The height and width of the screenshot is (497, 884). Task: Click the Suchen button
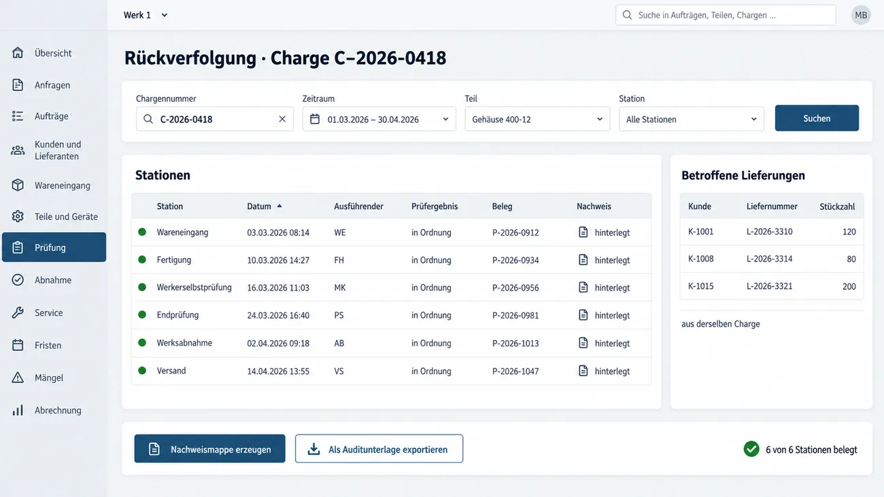[x=817, y=118]
